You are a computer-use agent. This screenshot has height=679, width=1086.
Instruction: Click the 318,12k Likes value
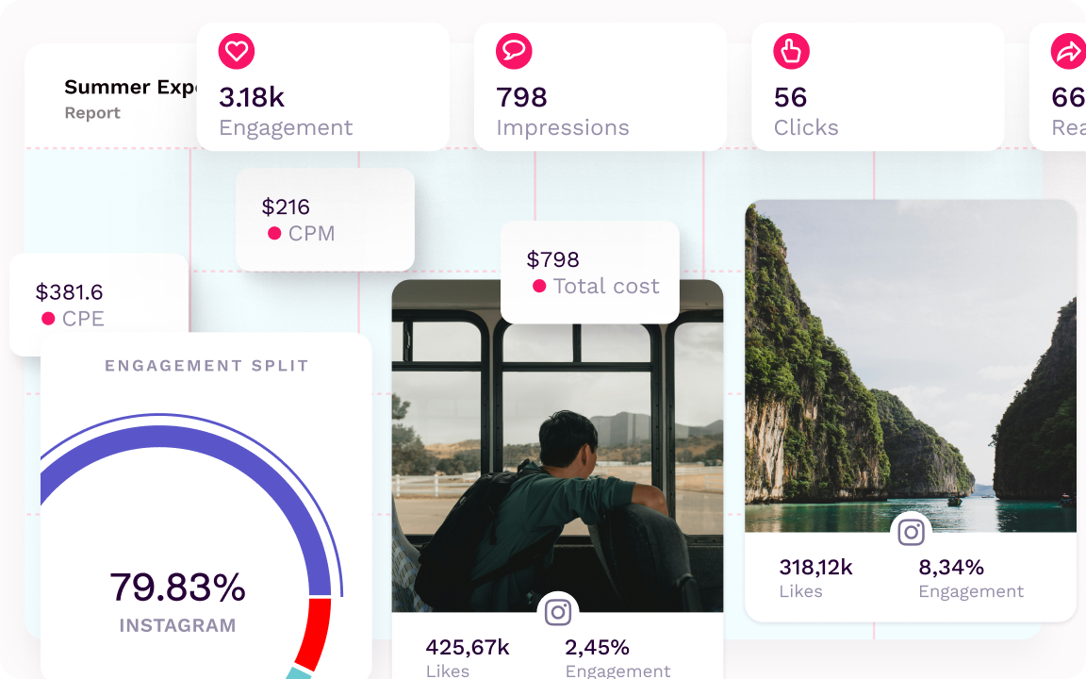[x=815, y=567]
